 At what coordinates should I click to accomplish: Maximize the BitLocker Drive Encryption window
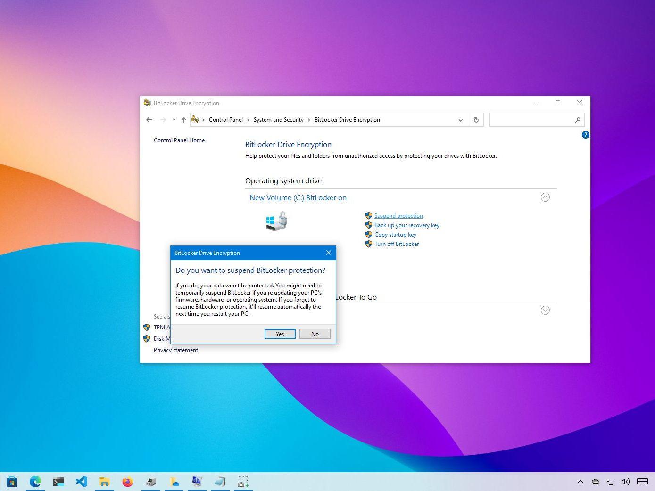(558, 103)
